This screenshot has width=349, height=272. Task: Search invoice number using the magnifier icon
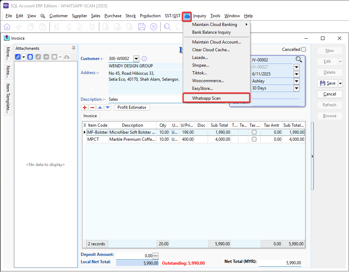pos(298,59)
